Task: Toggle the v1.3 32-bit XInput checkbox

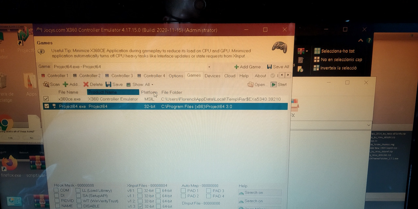Action: point(140,206)
